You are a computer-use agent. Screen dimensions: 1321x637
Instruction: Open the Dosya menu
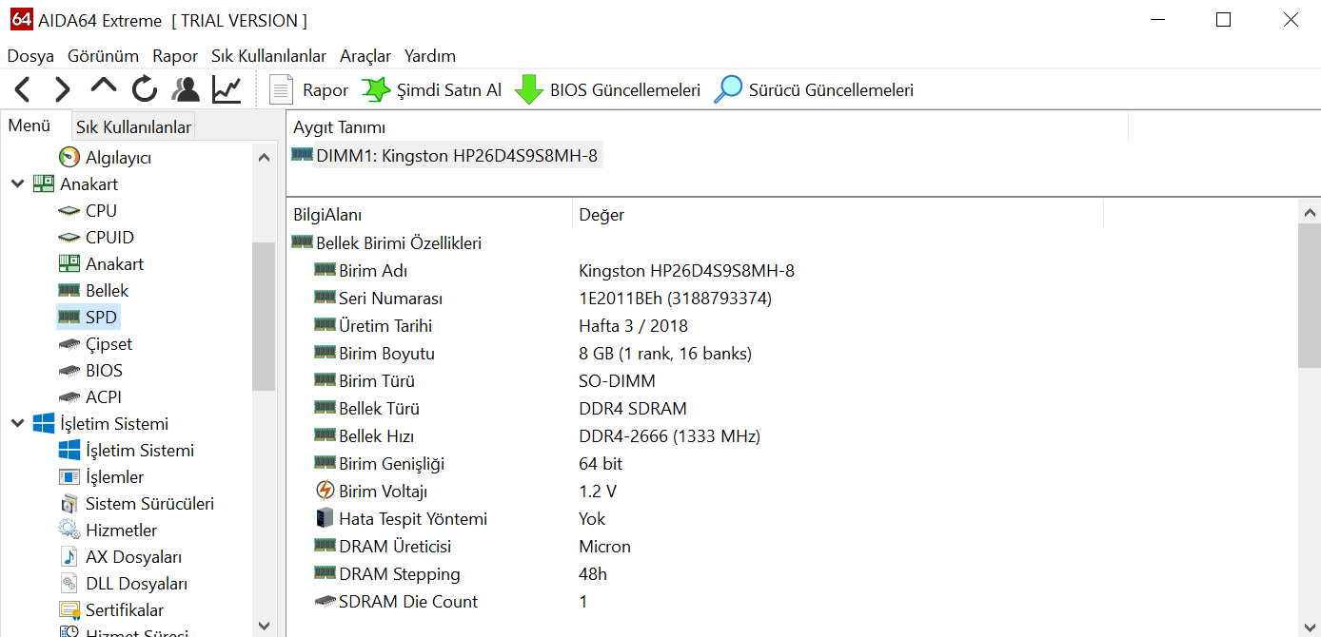pos(30,56)
